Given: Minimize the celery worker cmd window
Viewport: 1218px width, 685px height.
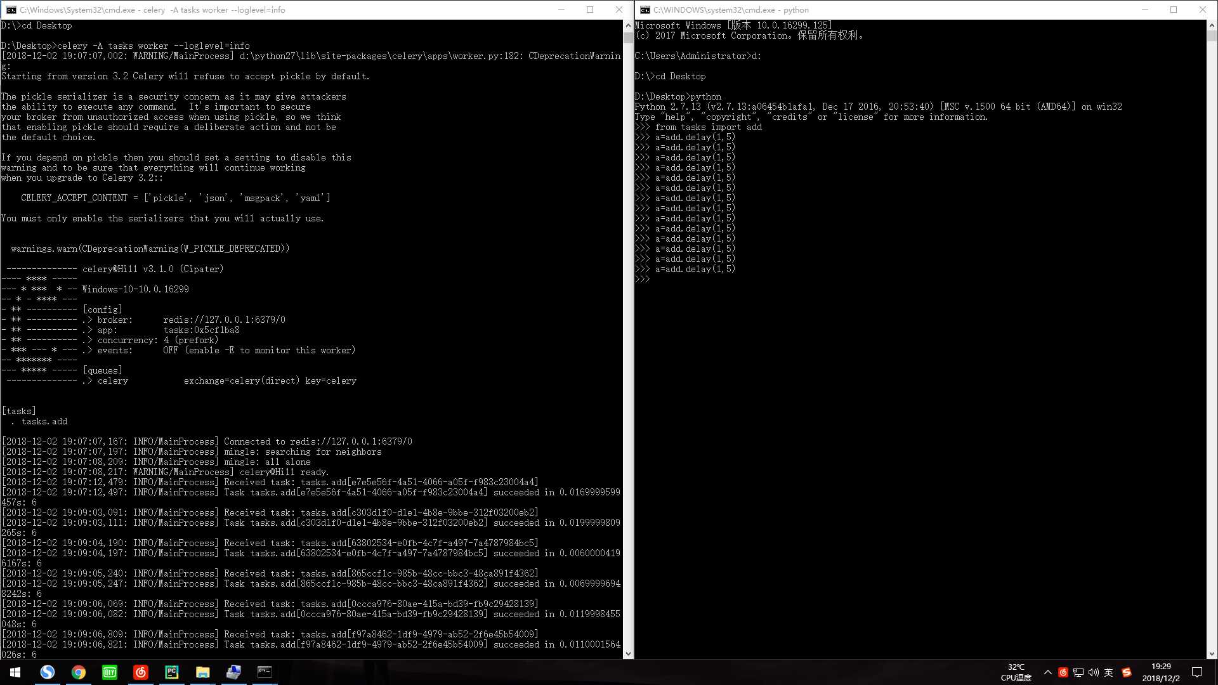Looking at the screenshot, I should 561,10.
